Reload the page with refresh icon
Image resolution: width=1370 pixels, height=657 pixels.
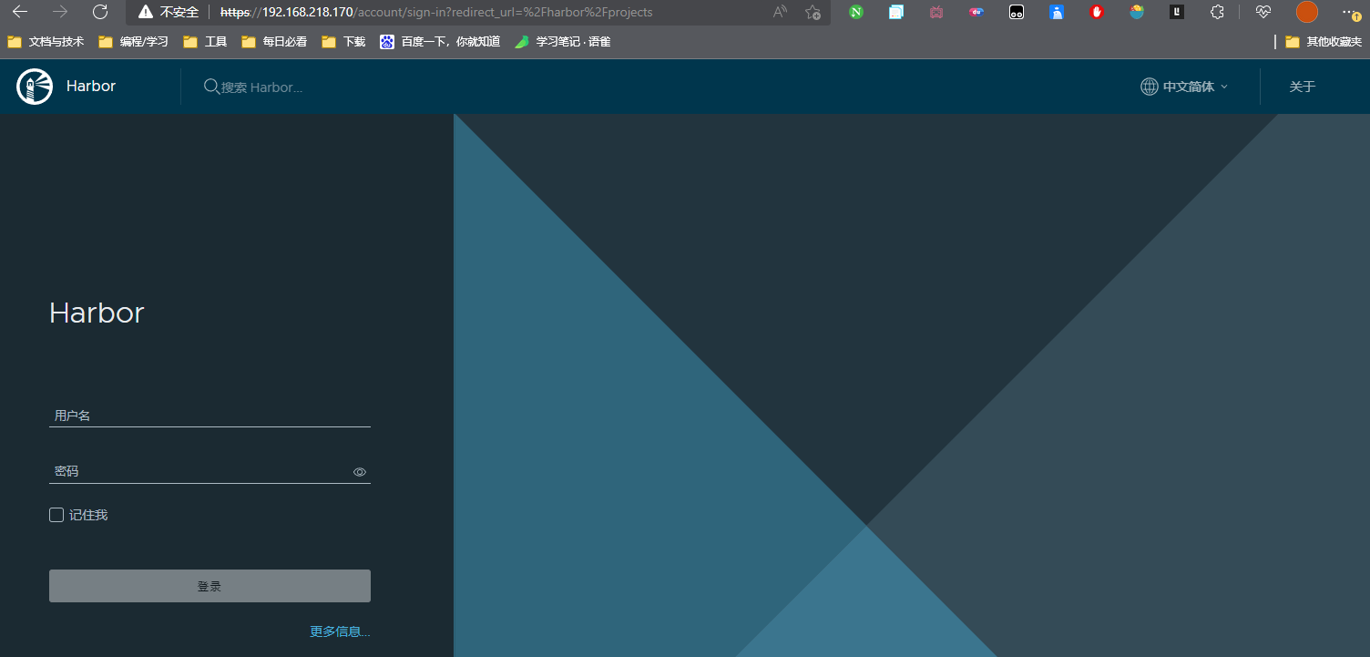tap(100, 12)
